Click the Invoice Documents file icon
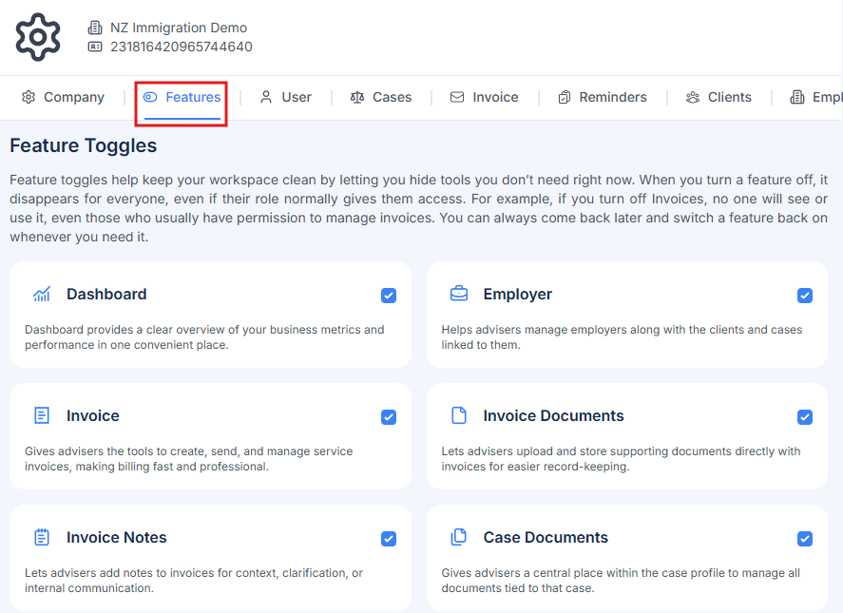The width and height of the screenshot is (843, 613). coord(459,416)
